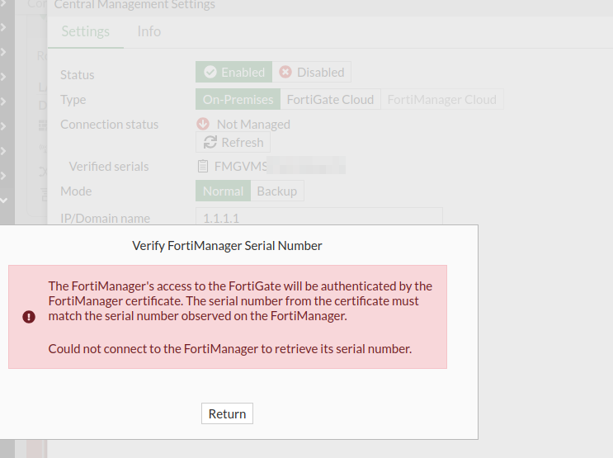Select the Disabled status option
Viewport: 613px width, 458px height.
tap(312, 72)
